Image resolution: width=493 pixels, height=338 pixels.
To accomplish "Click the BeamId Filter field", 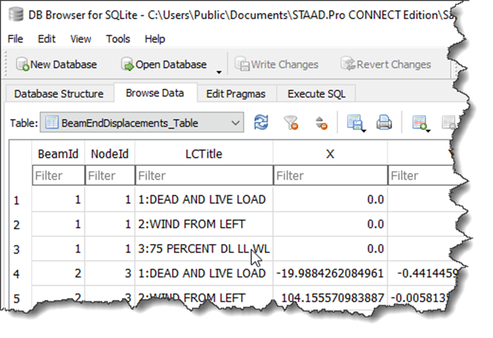I will coord(59,175).
